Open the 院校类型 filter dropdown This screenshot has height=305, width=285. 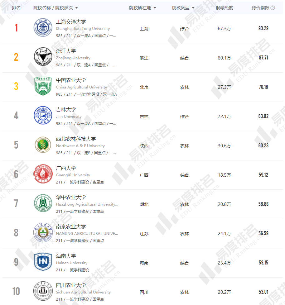pos(193,8)
